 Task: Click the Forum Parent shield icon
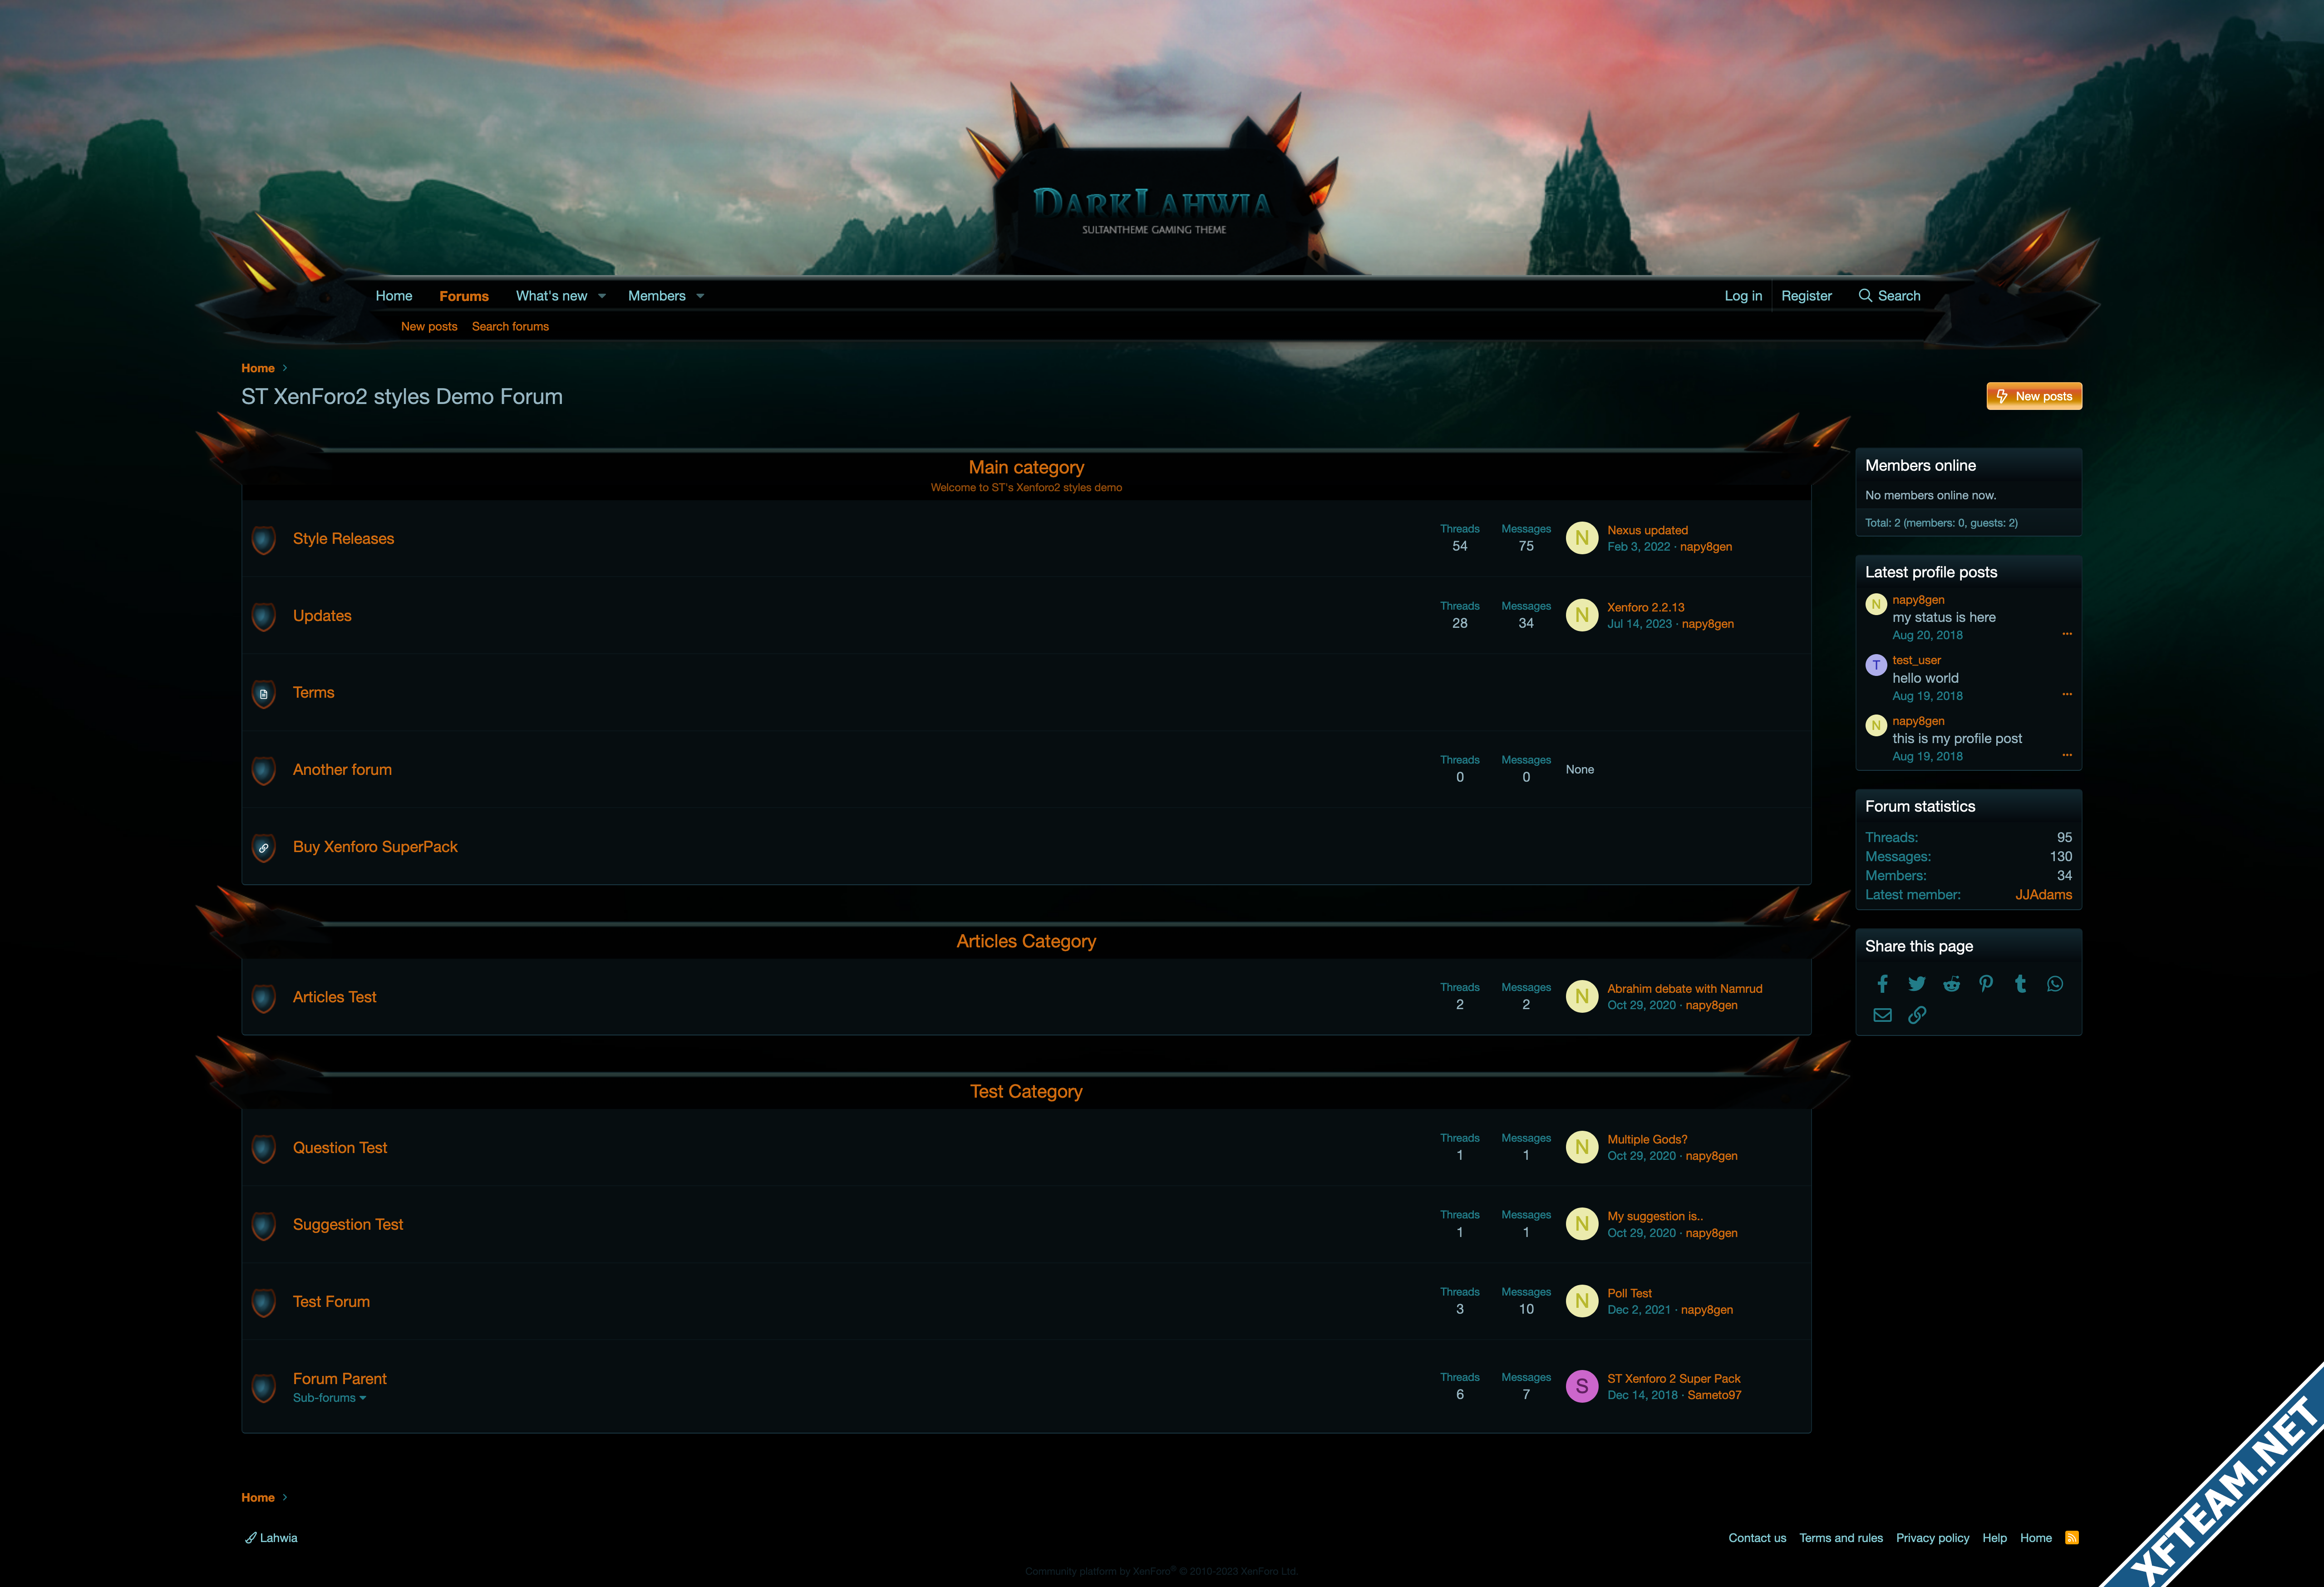point(264,1388)
